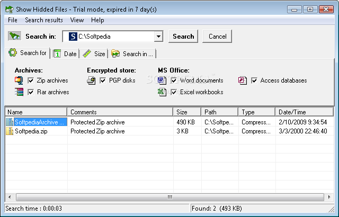The height and width of the screenshot is (217, 339).
Task: Click the 2/10/2009 9:34:54 date cell
Action: coord(302,122)
